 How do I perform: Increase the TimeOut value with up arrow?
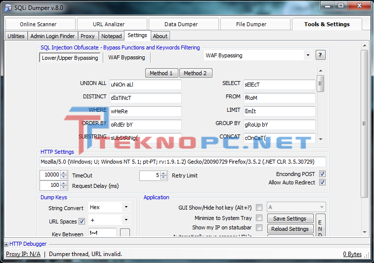click(x=64, y=173)
